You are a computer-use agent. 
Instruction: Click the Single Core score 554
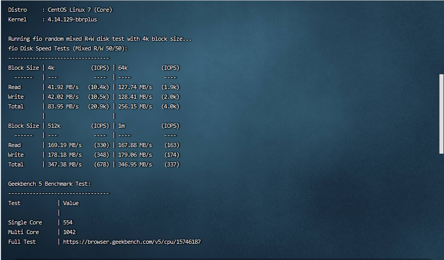click(68, 222)
